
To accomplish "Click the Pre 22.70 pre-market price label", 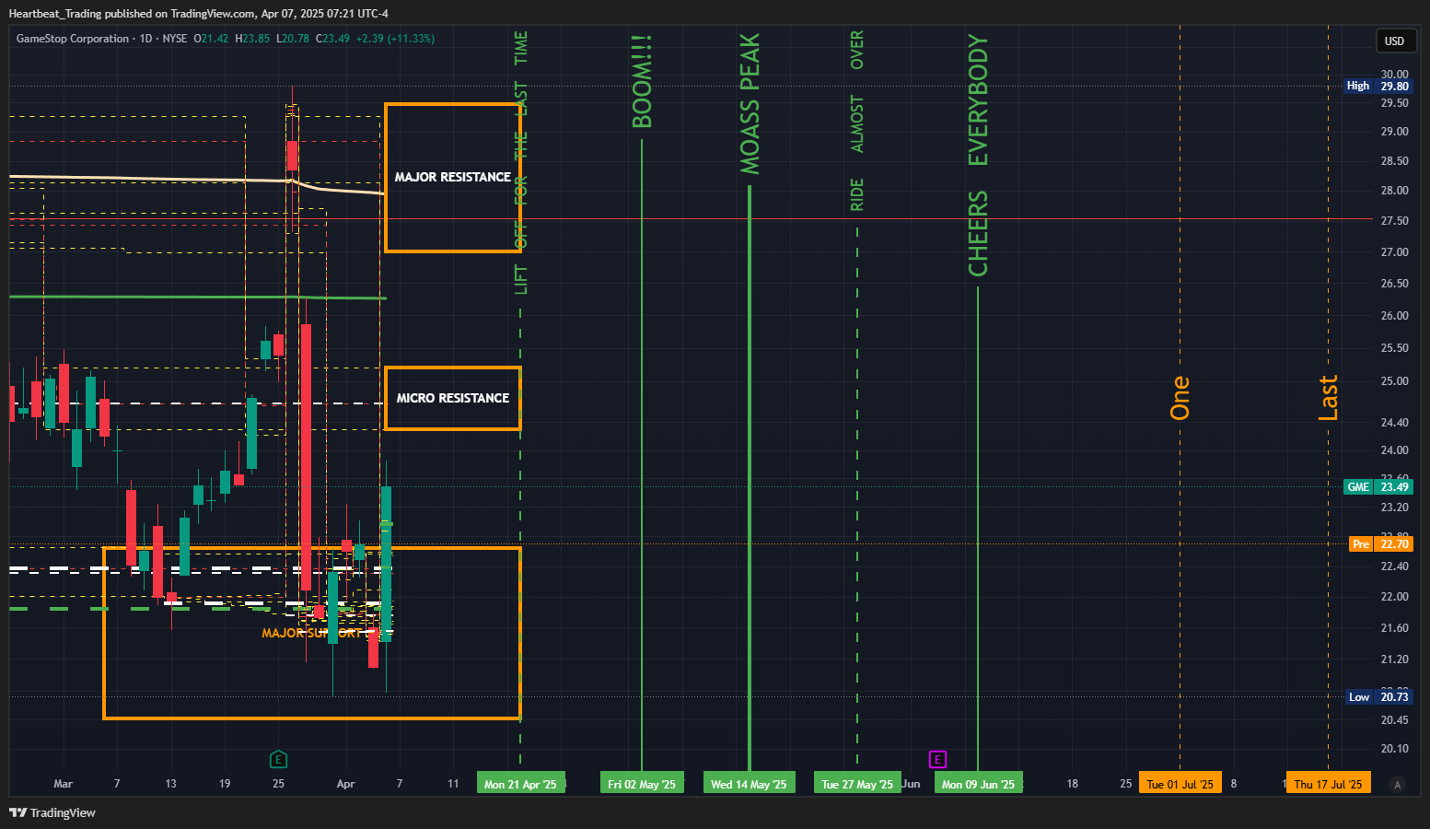I will [1380, 543].
